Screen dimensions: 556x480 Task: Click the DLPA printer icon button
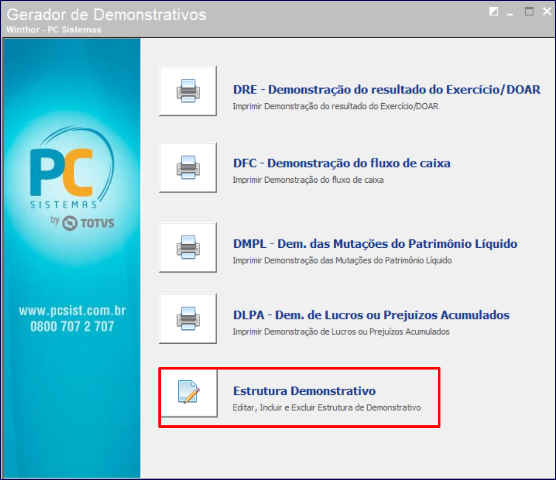pyautogui.click(x=188, y=318)
